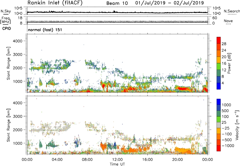This screenshot has width=240, height=166.
Task: Click the '3000' range tick on the velocity panel
Action: [17, 116]
